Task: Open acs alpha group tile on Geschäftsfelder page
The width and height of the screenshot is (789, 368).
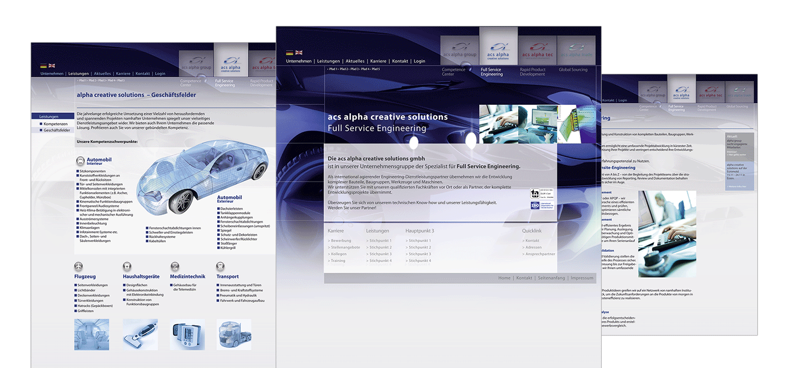Action: point(196,64)
